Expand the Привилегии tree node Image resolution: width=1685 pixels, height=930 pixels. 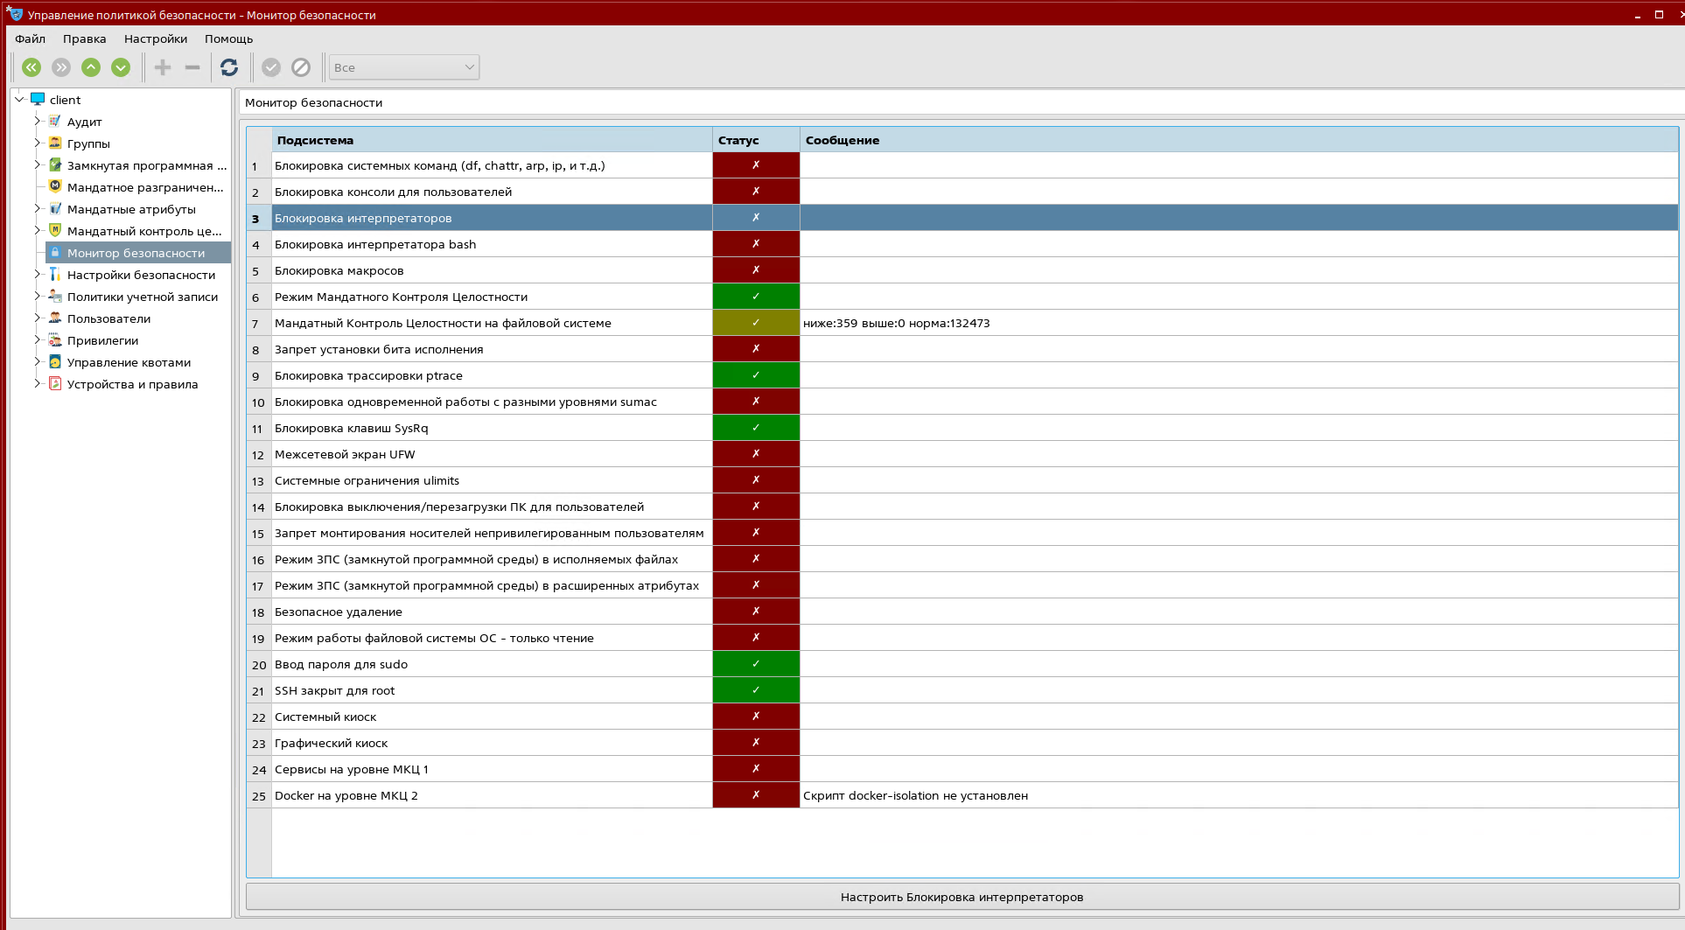[x=37, y=339]
